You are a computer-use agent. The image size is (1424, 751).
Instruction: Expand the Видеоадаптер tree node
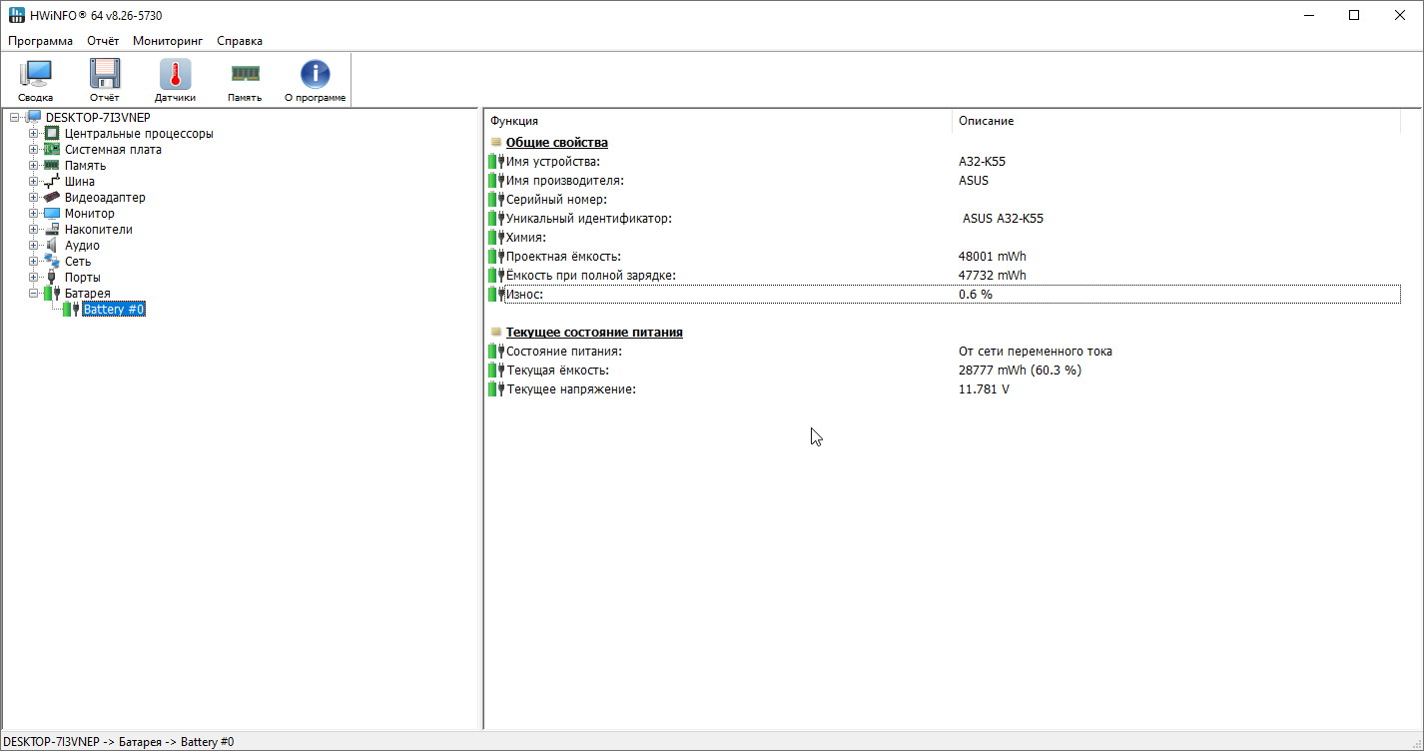(34, 198)
